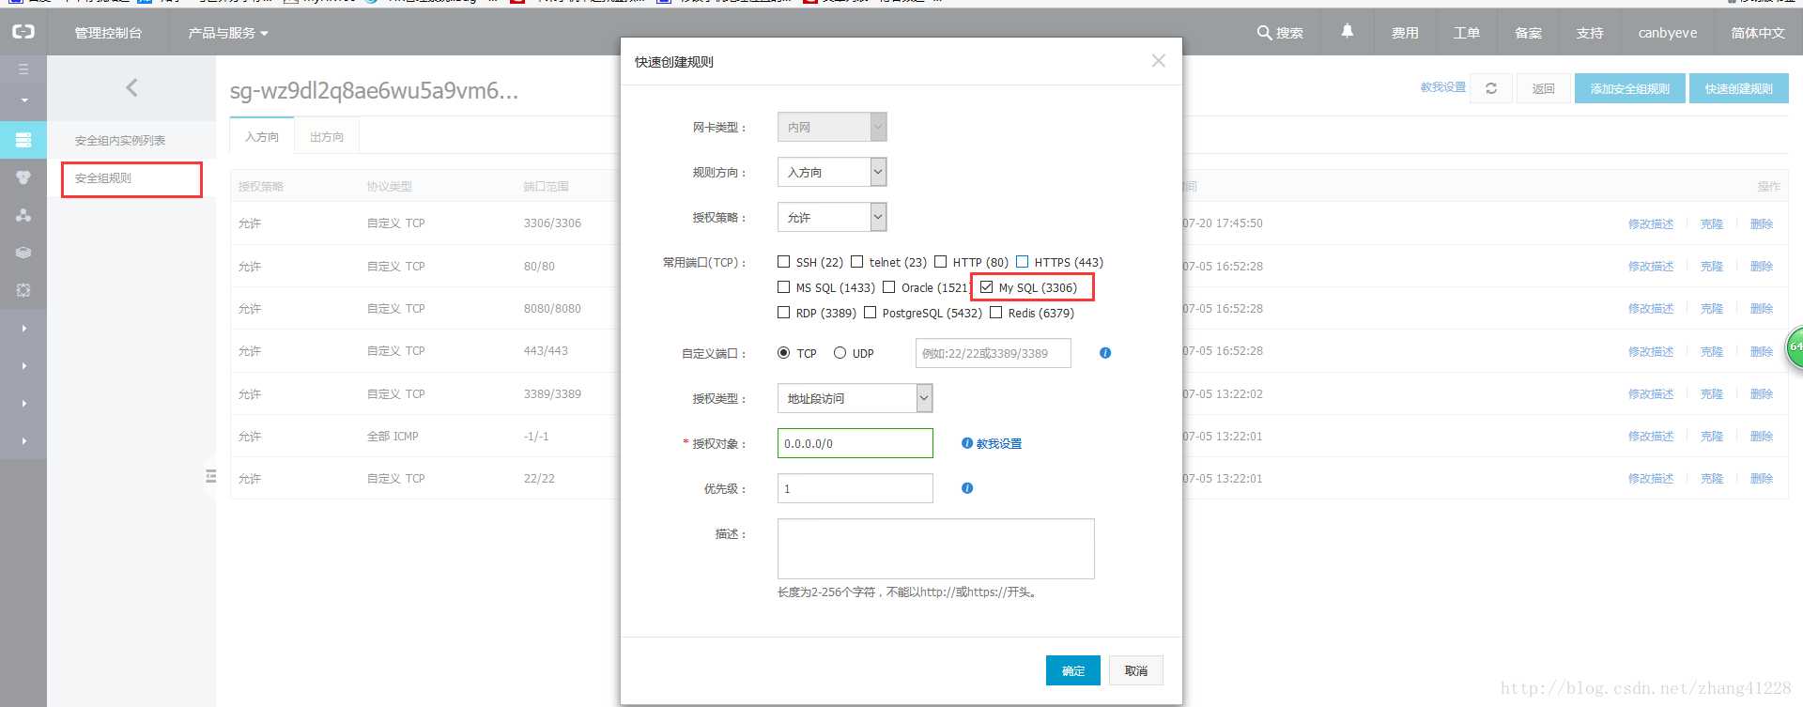Click the shield icon in left rail
This screenshot has height=707, width=1803.
click(x=23, y=177)
